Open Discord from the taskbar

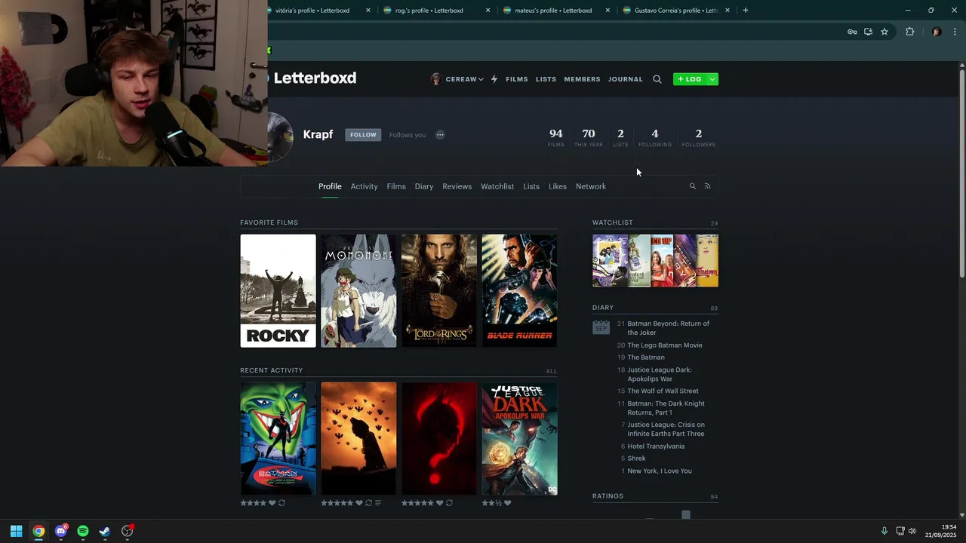60,531
